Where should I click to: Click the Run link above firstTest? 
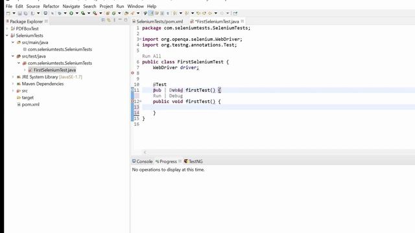point(157,96)
